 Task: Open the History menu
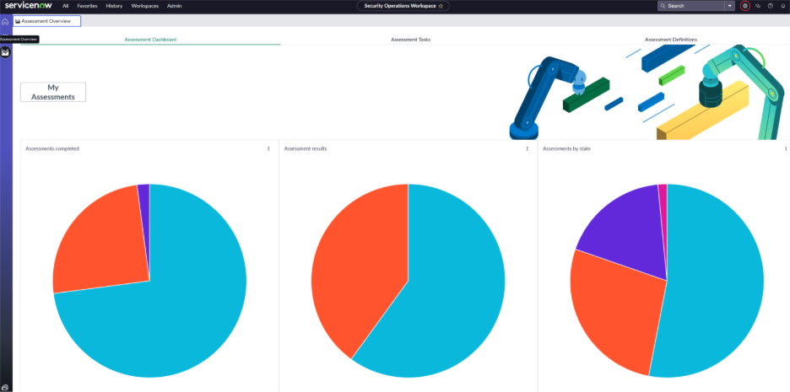tap(115, 6)
